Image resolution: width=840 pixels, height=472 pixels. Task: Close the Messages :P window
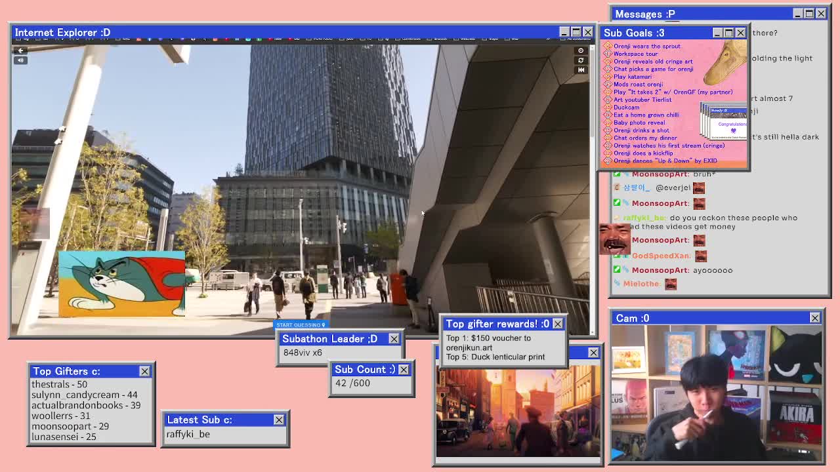pos(821,14)
